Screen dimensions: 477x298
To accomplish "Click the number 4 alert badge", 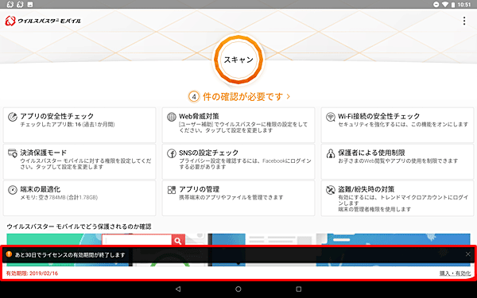I will tap(194, 97).
